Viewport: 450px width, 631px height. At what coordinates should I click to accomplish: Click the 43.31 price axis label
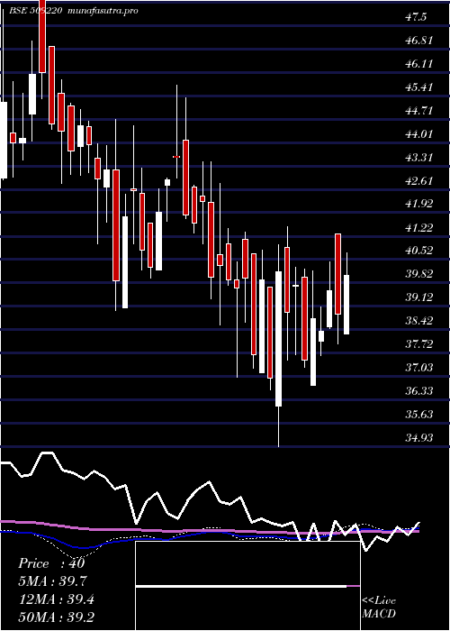pyautogui.click(x=418, y=158)
